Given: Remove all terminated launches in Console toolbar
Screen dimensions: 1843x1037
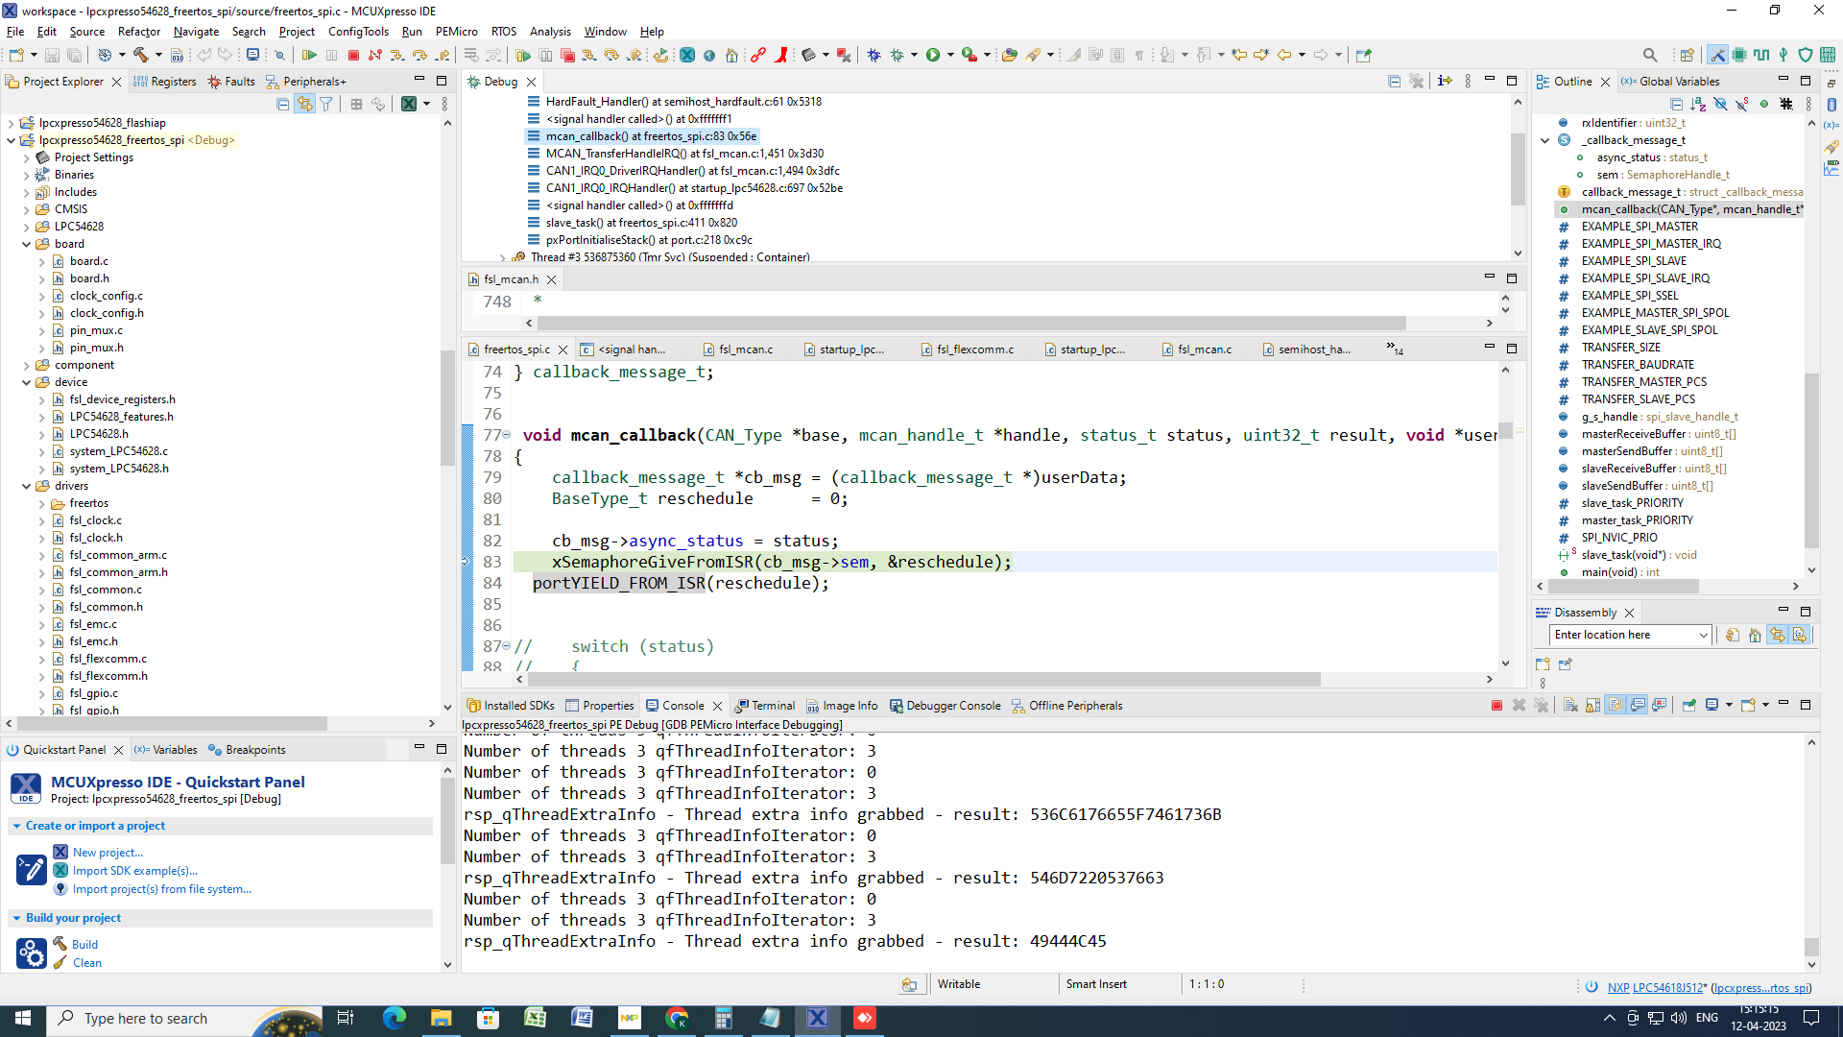Looking at the screenshot, I should click(x=1542, y=705).
